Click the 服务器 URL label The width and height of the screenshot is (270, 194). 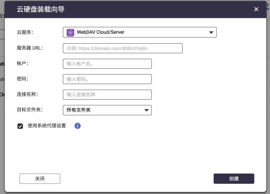click(30, 48)
